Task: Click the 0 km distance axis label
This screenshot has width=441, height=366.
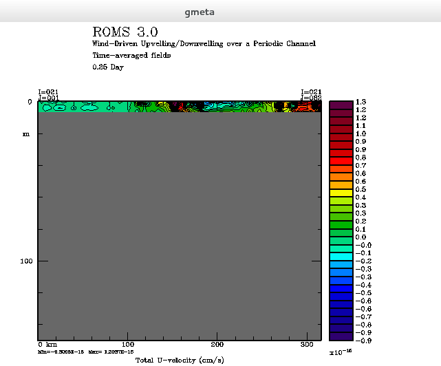Action: pos(47,345)
